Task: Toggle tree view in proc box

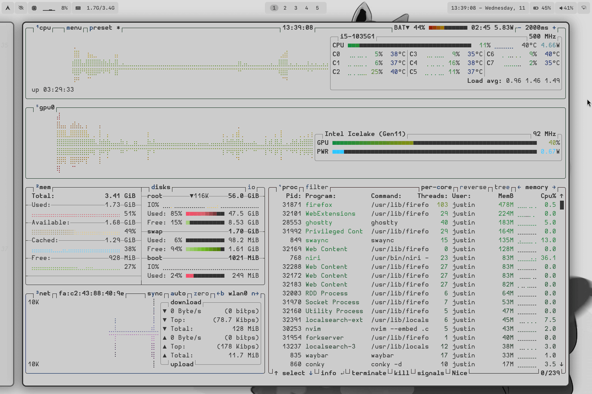Action: pos(502,187)
